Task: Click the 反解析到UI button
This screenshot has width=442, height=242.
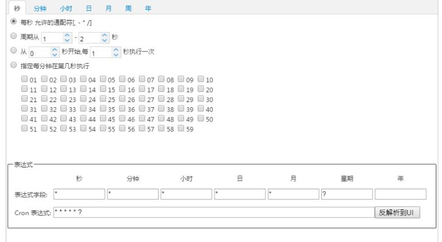Action: tap(397, 212)
